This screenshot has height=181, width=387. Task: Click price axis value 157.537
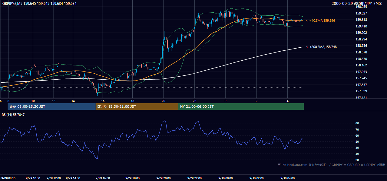pyautogui.click(x=362, y=85)
